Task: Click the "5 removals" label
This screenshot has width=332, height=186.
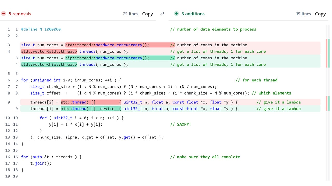Action: coord(20,14)
